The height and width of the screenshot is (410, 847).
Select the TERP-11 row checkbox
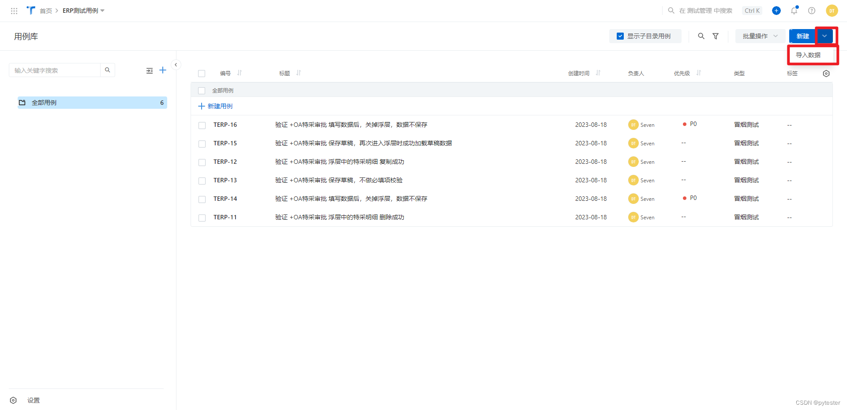[202, 218]
